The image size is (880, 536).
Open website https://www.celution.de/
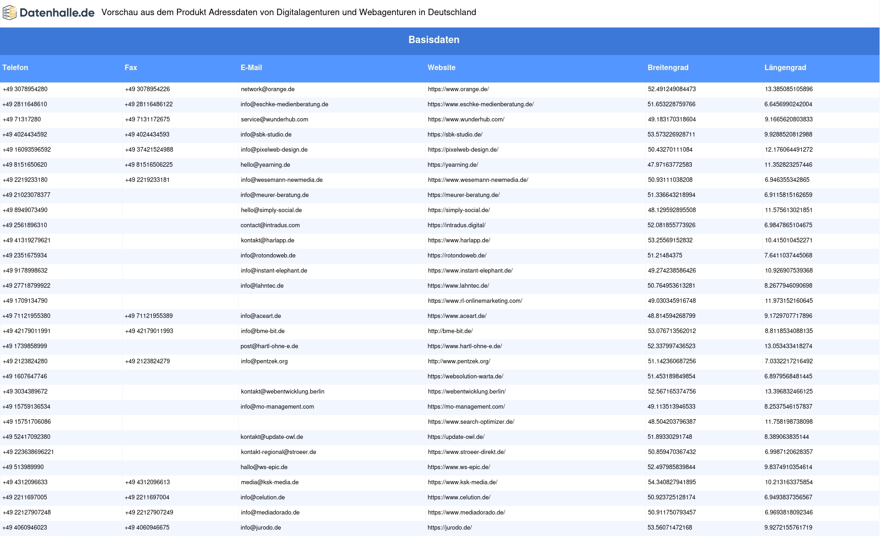click(x=459, y=498)
